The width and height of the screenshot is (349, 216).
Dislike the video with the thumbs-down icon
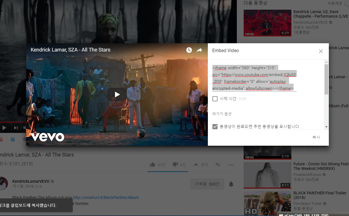click(x=175, y=164)
